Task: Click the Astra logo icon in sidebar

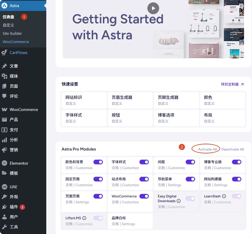Action: click(4, 6)
